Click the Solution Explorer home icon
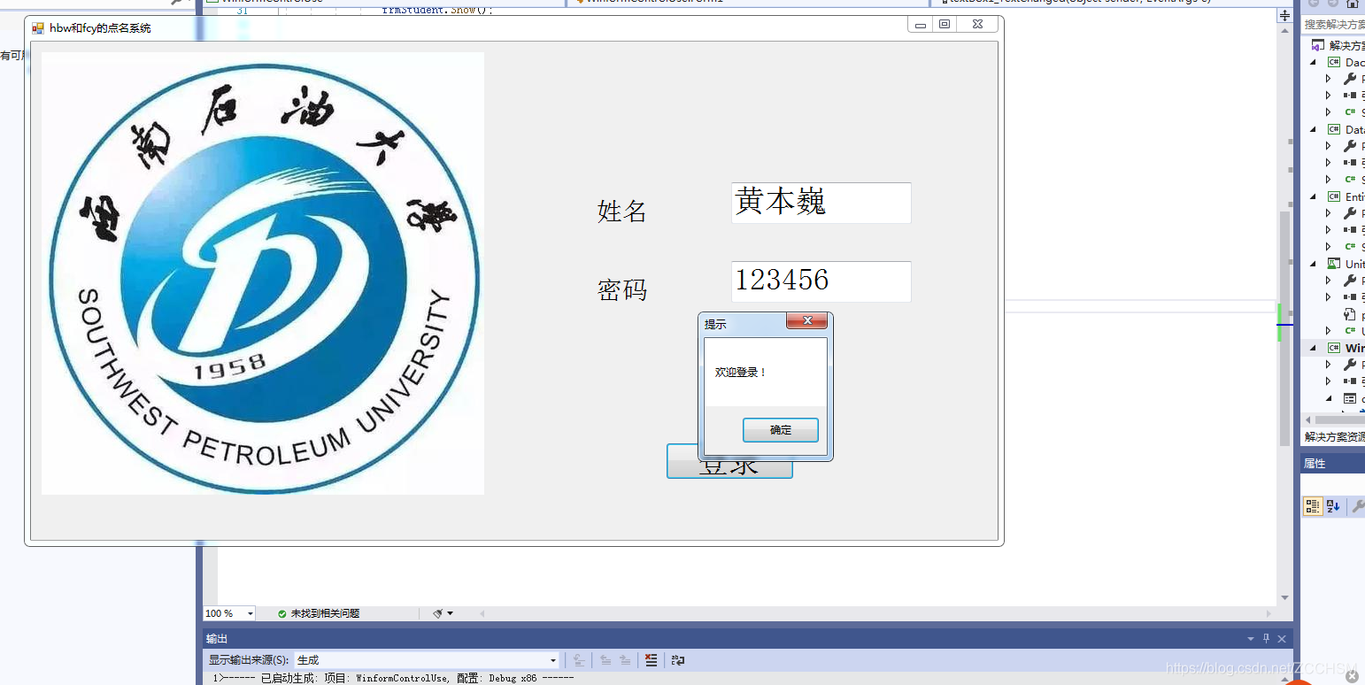Viewport: 1365px width, 685px height. click(x=1352, y=4)
